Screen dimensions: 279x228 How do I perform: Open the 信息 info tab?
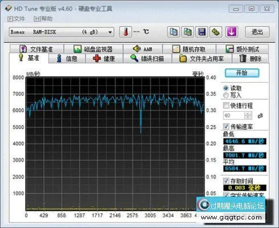click(x=67, y=59)
